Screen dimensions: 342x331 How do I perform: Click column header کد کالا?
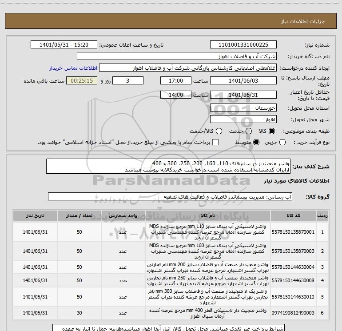point(293,215)
